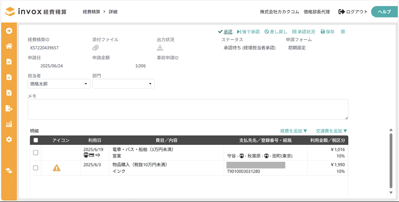399x202 pixels.
Task: Choose 後で承認 in the action bar
Action: pyautogui.click(x=248, y=32)
